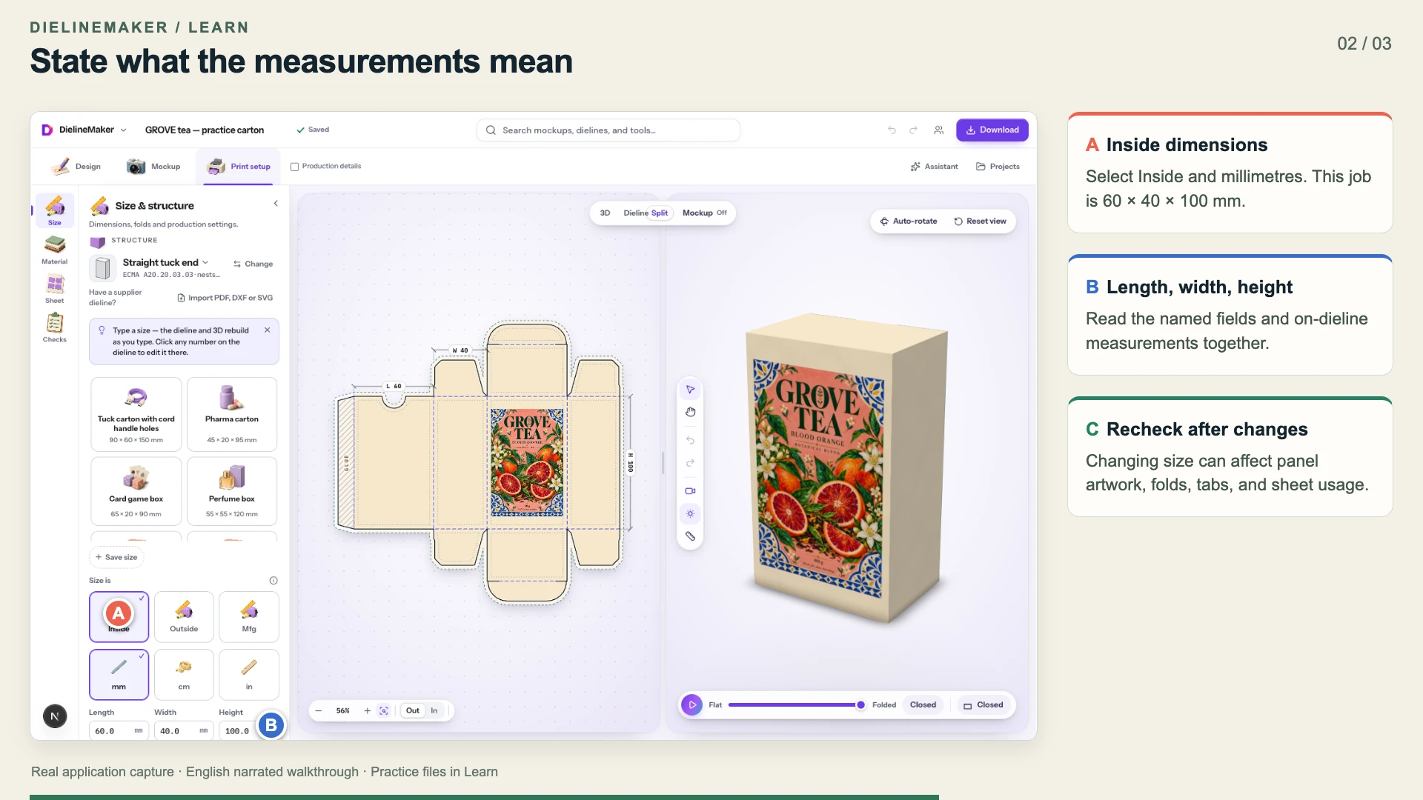Open the Checks sidebar panel
1423x800 pixels.
pos(54,328)
